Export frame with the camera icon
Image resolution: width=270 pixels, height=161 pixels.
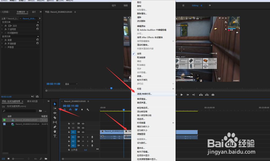tap(213, 95)
